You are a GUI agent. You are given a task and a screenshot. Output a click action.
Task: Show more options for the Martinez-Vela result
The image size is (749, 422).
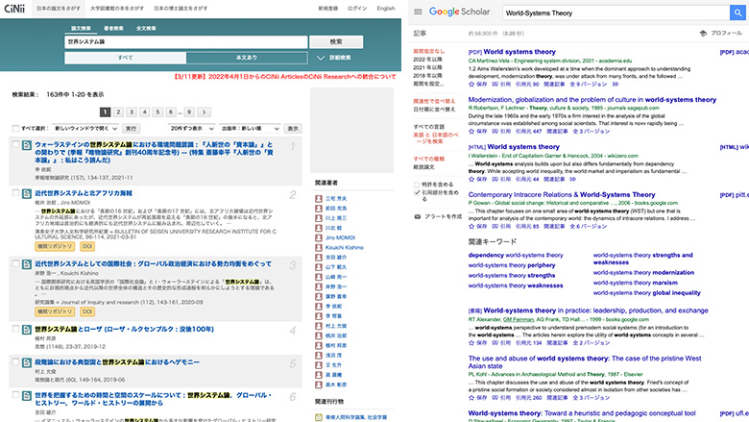616,85
